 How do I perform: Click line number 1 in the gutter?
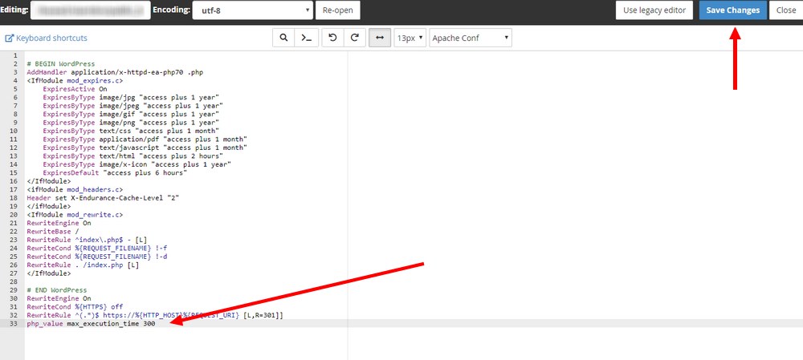pos(15,55)
